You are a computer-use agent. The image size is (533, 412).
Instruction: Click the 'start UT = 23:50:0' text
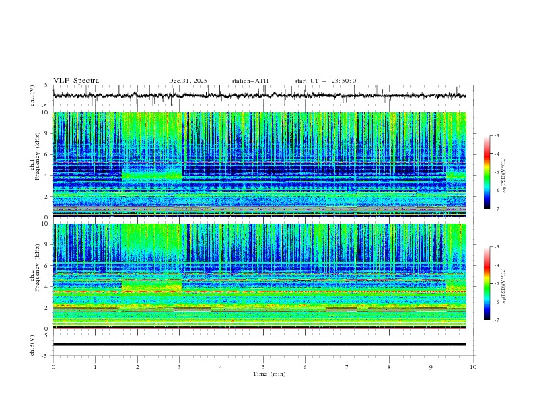point(325,81)
